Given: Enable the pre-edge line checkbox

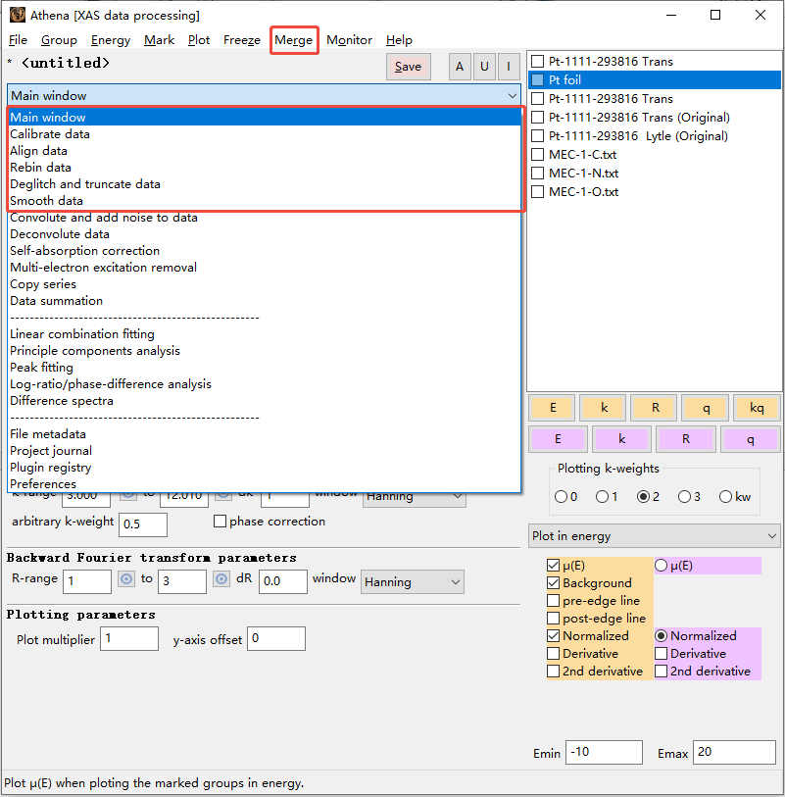Looking at the screenshot, I should coord(555,601).
